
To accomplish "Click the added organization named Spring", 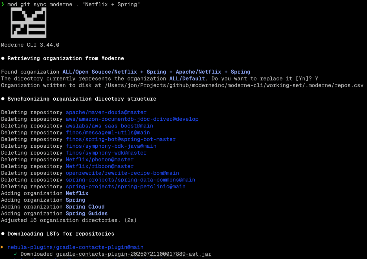I will click(x=76, y=200).
